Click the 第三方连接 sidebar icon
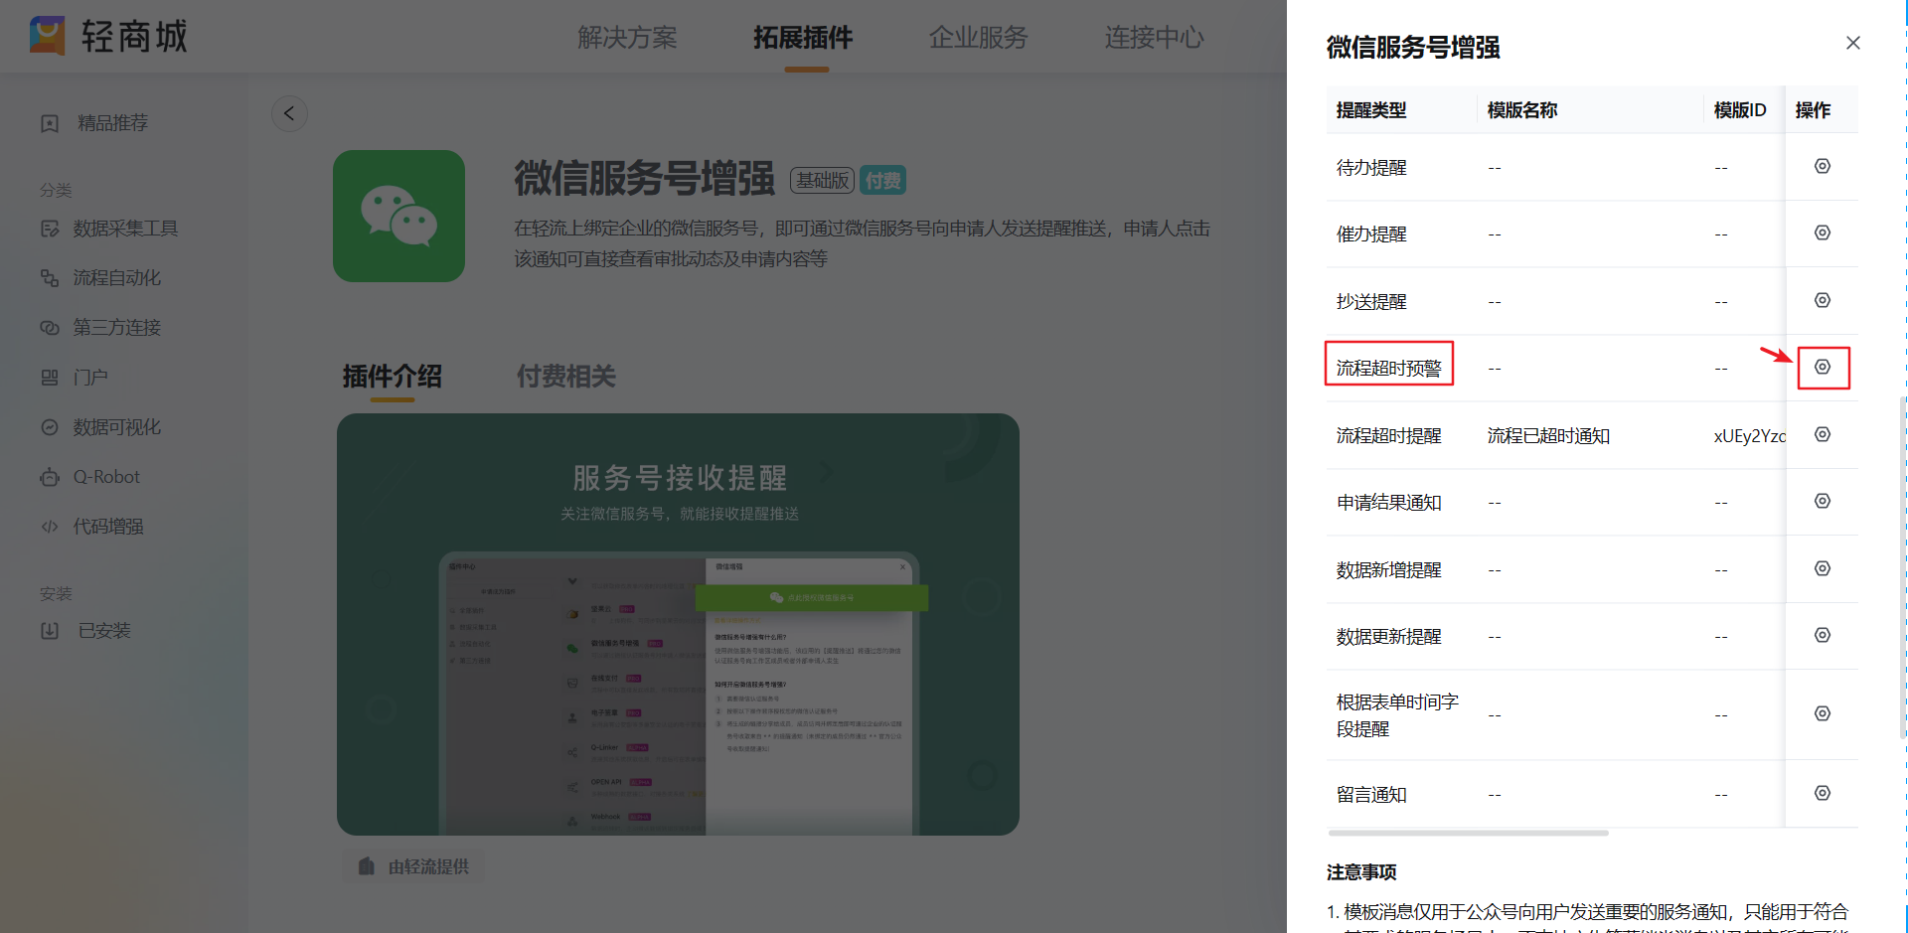The height and width of the screenshot is (933, 1908). [x=50, y=328]
